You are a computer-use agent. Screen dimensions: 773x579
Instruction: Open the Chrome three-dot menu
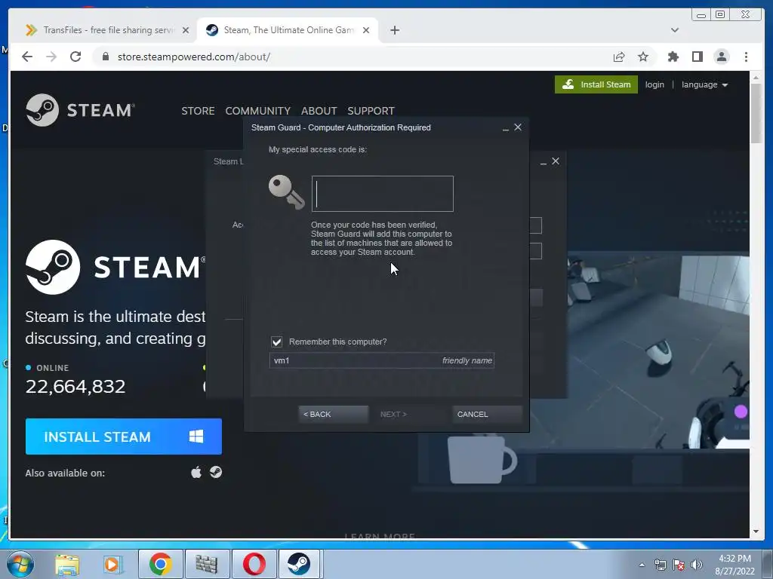click(x=746, y=57)
